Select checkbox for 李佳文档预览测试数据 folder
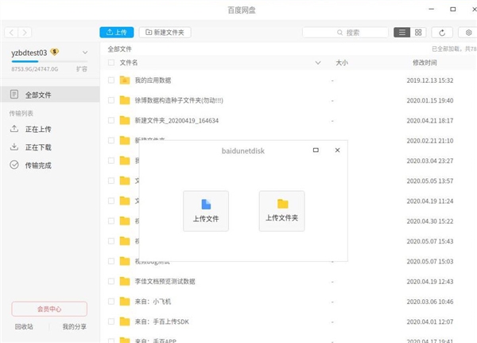 point(109,281)
